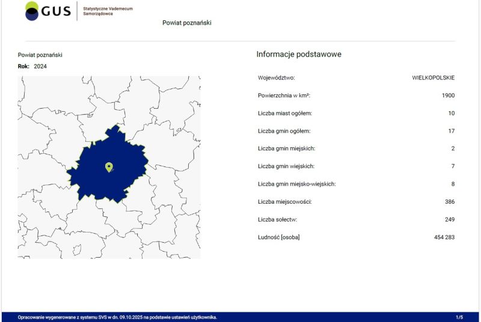Click the Liczba miejscowości value 386

449,202
